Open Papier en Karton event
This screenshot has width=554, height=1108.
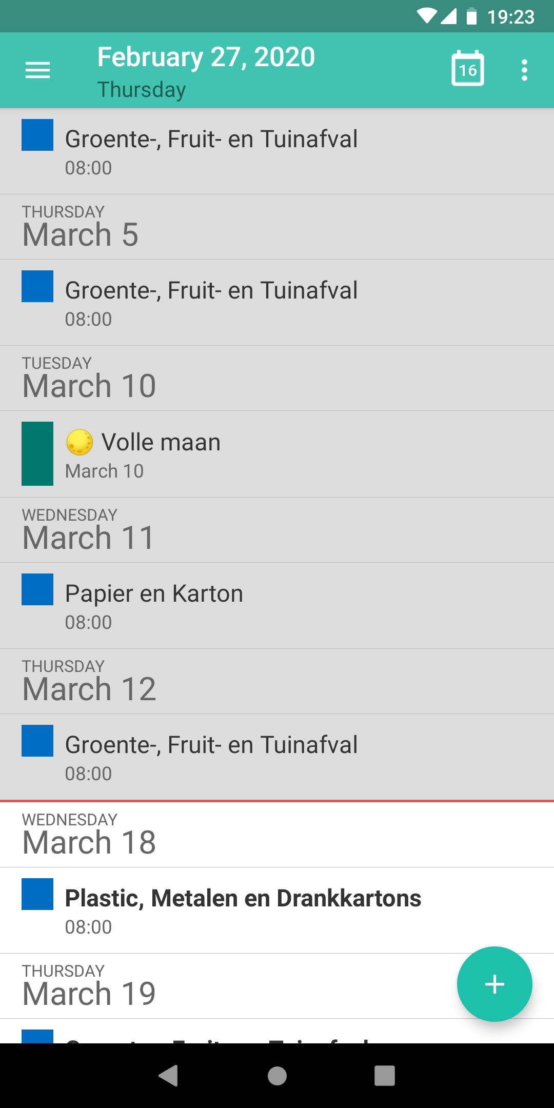tap(154, 594)
